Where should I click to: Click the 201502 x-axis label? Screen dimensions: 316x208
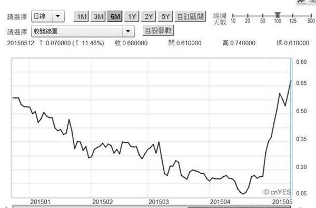(102, 202)
